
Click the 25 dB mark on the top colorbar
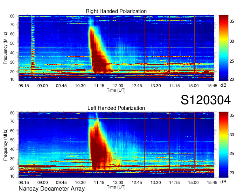(232, 61)
